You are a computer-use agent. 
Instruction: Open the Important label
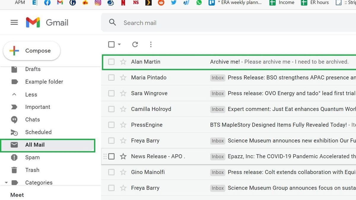(x=38, y=107)
